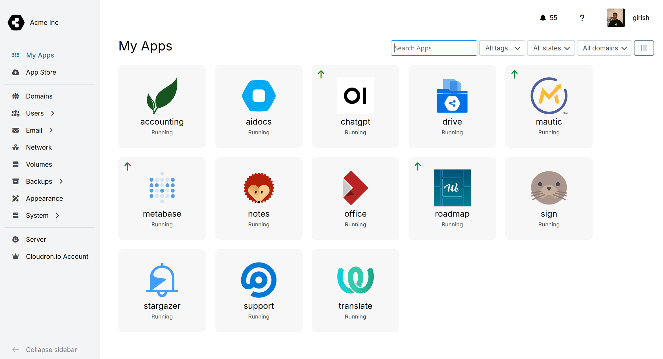Click update arrow on roadmap tile
This screenshot has height=359, width=663.
point(418,166)
